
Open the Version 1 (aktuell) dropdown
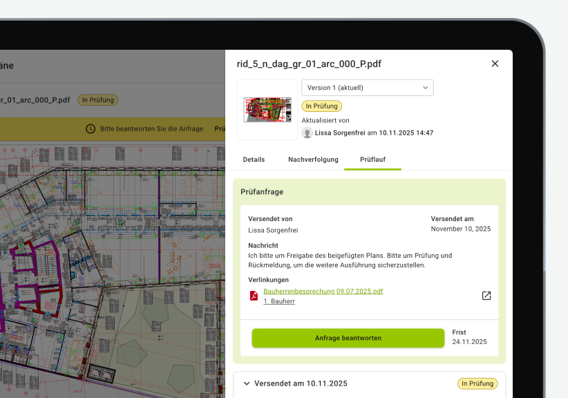(368, 88)
